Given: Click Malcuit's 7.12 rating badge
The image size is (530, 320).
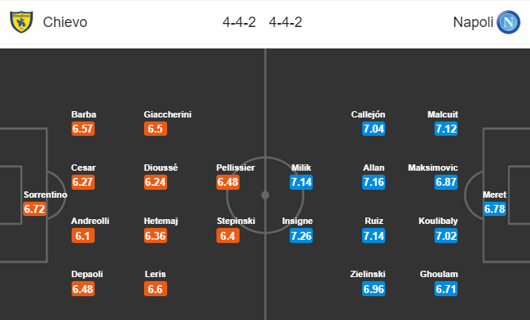Looking at the screenshot, I should 446,129.
